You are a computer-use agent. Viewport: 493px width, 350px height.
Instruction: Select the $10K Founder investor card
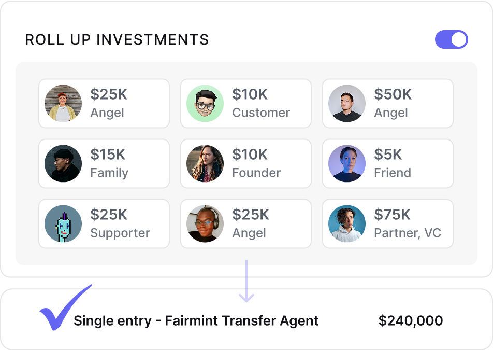[x=245, y=164]
